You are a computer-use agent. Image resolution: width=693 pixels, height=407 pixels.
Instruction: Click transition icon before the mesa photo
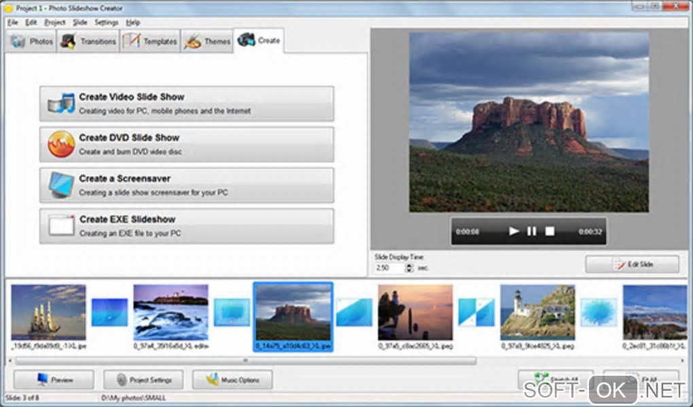tap(232, 313)
